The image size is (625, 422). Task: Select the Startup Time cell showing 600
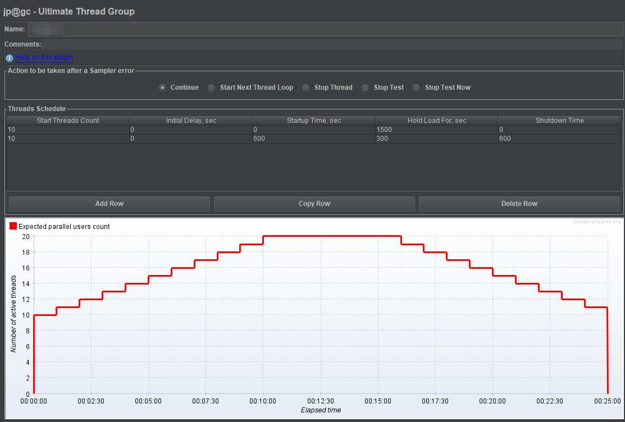[x=314, y=139]
